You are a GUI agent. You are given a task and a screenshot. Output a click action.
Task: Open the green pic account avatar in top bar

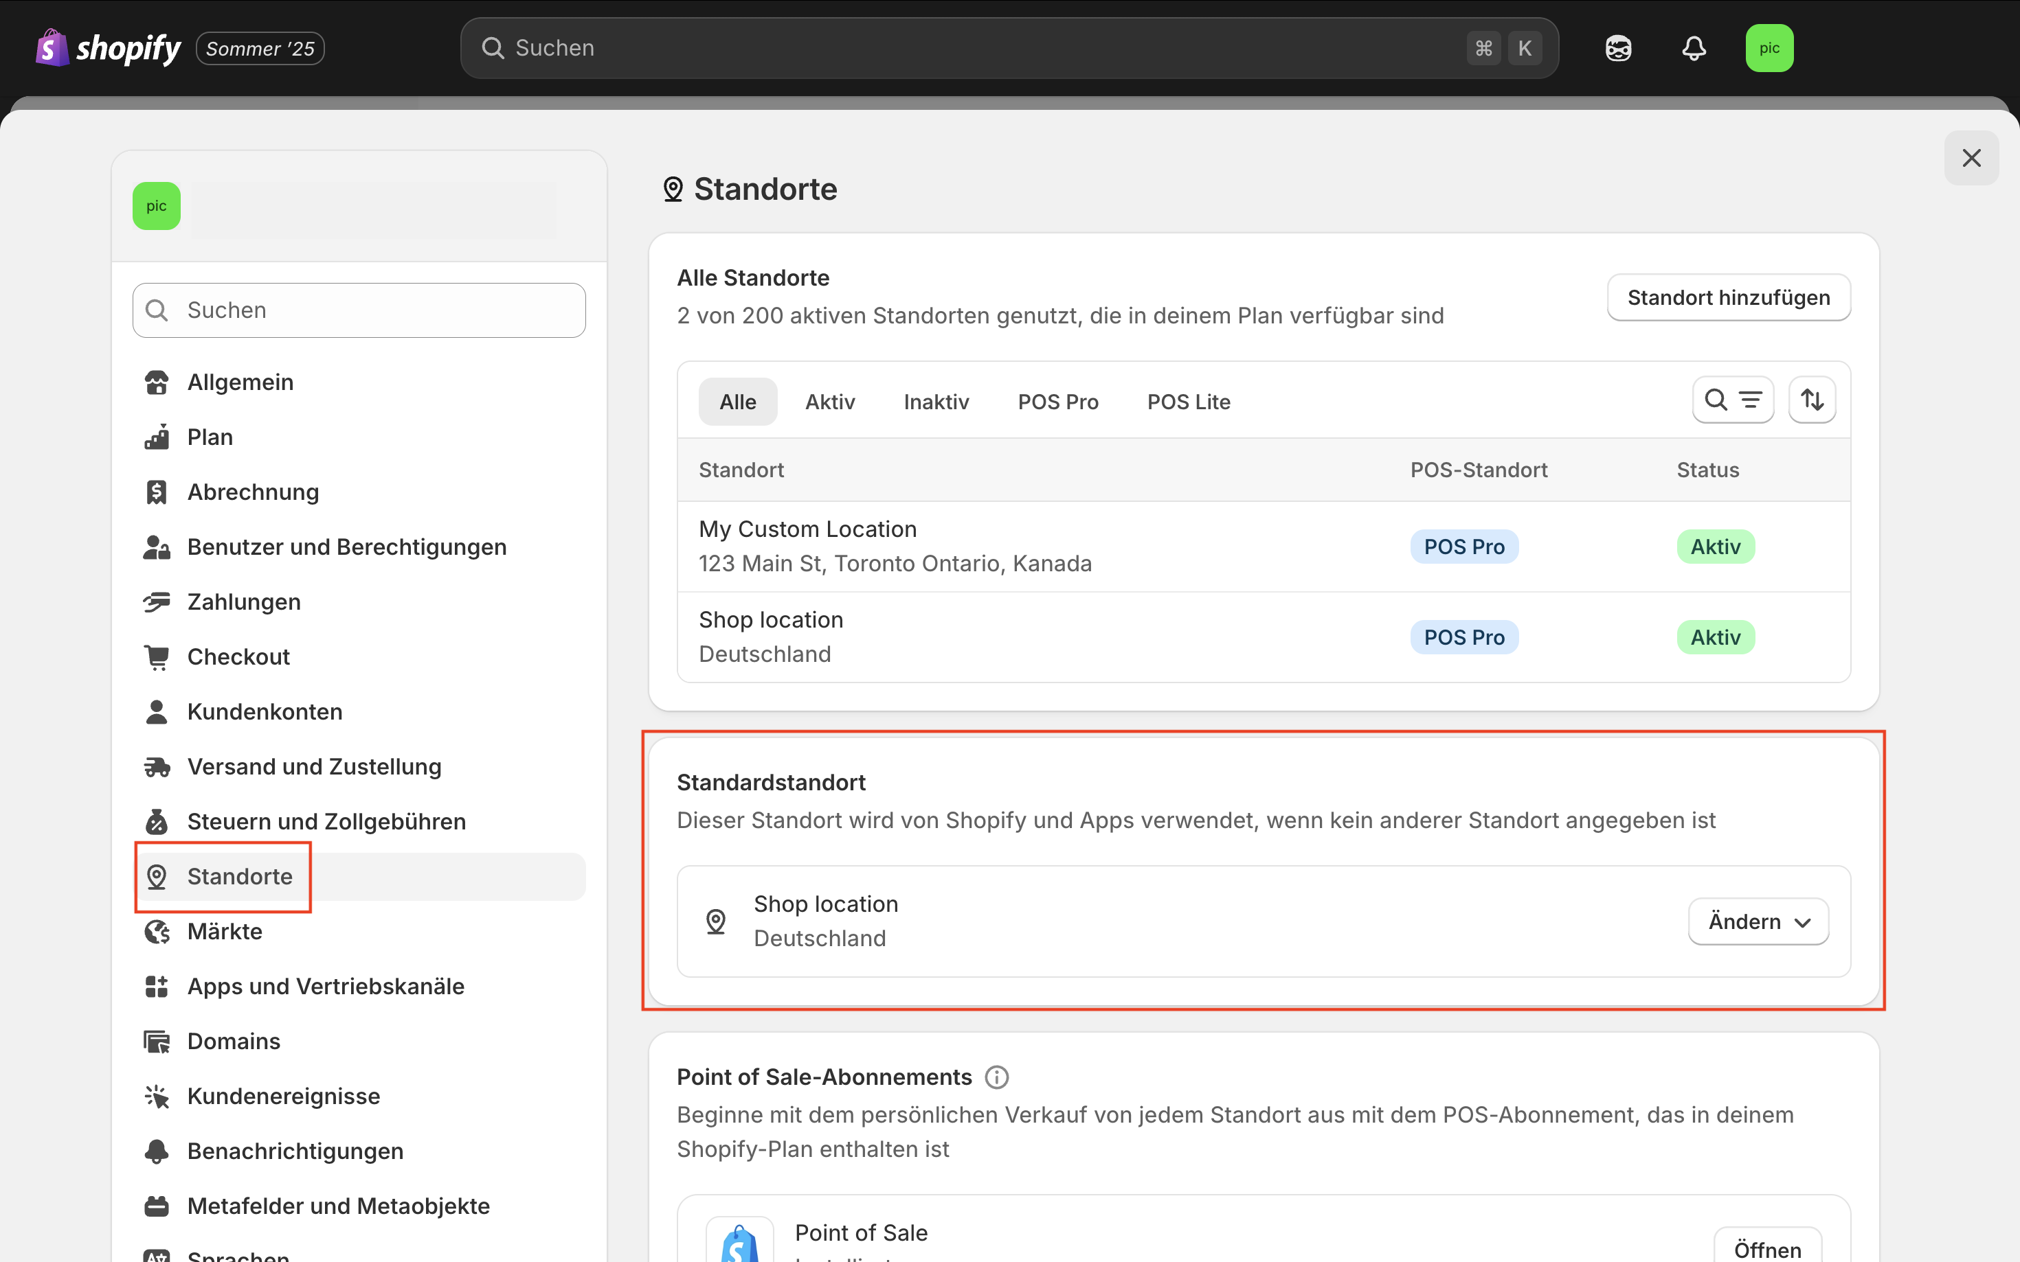coord(1769,49)
